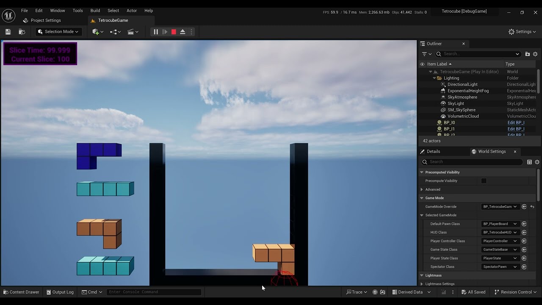Screen dimensions: 542x305
Task: Open Outliner settings gear
Action: tap(535, 54)
